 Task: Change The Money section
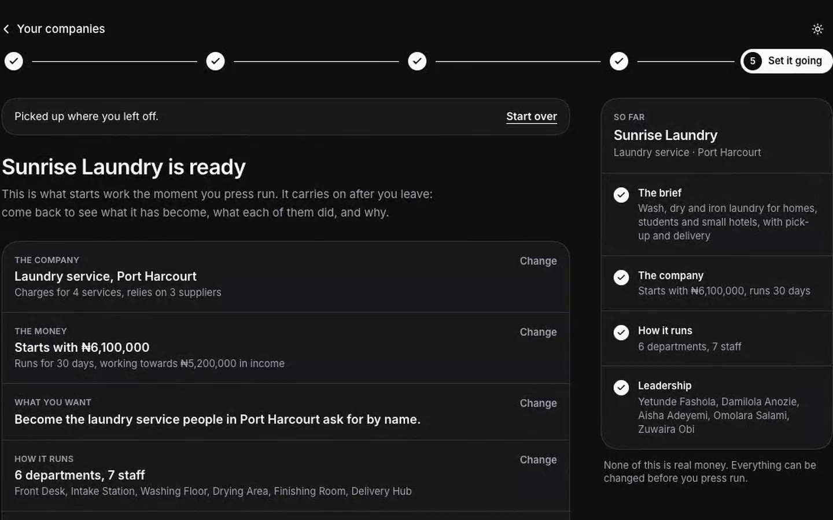click(x=538, y=332)
